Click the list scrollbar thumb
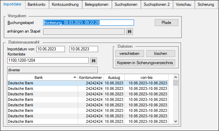The image size is (219, 131). pyautogui.click(x=176, y=83)
